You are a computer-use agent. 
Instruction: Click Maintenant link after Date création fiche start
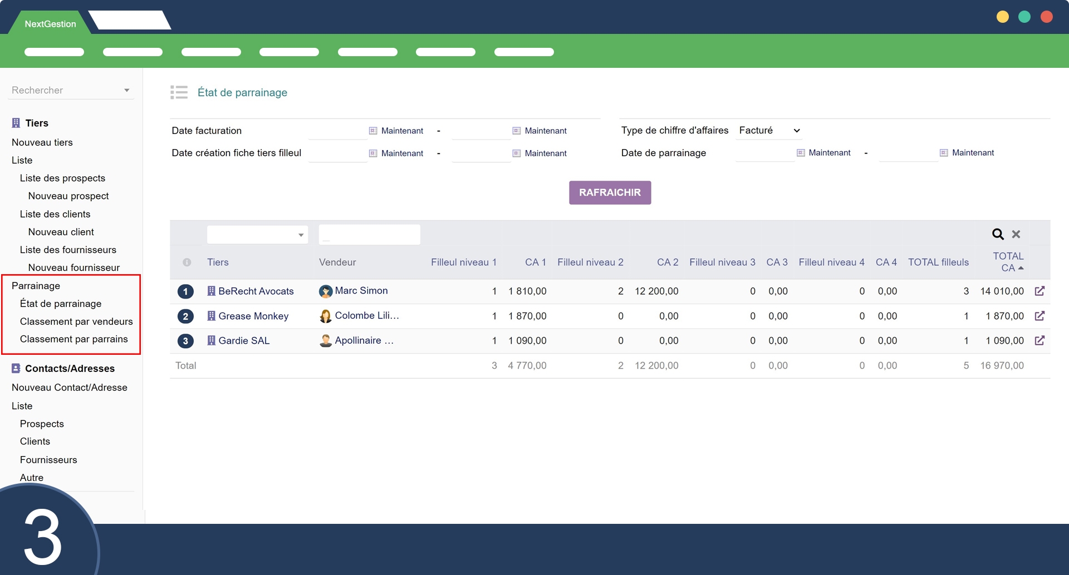pyautogui.click(x=402, y=153)
